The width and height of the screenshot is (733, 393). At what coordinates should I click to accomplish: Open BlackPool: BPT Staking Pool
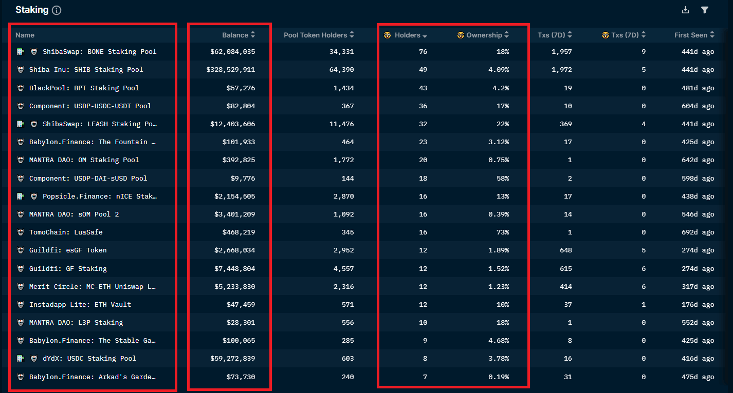tap(84, 88)
